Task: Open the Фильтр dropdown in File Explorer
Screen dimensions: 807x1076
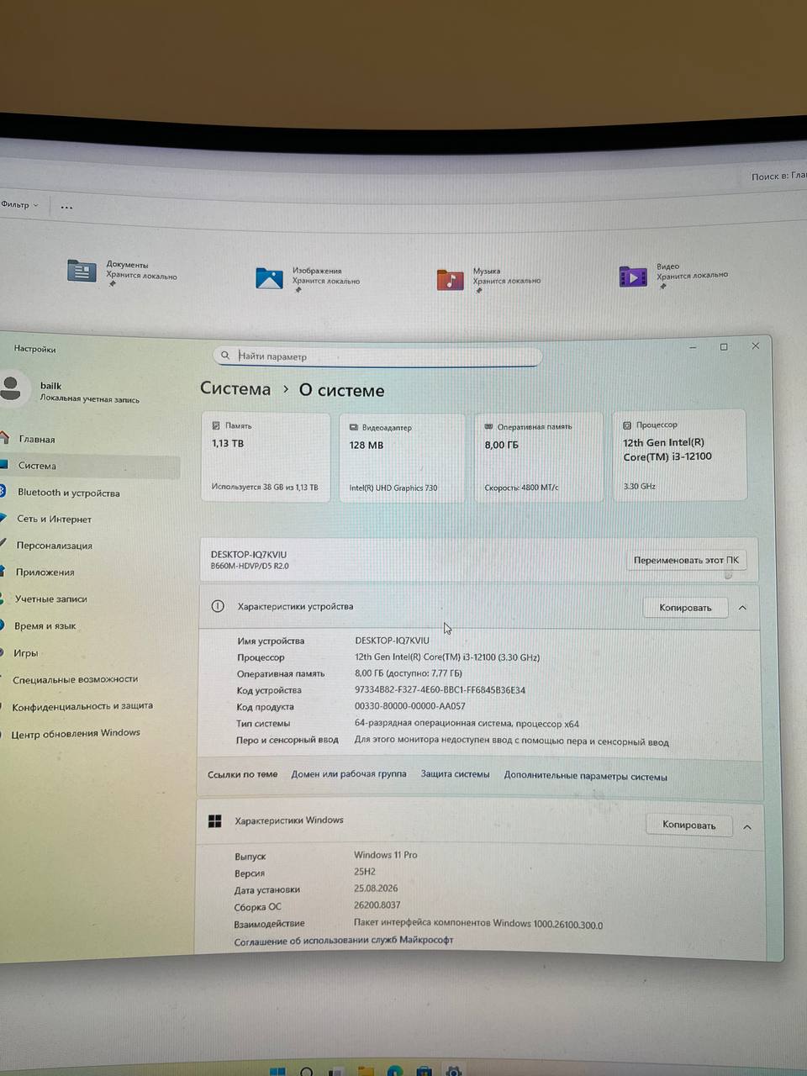Action: [20, 205]
